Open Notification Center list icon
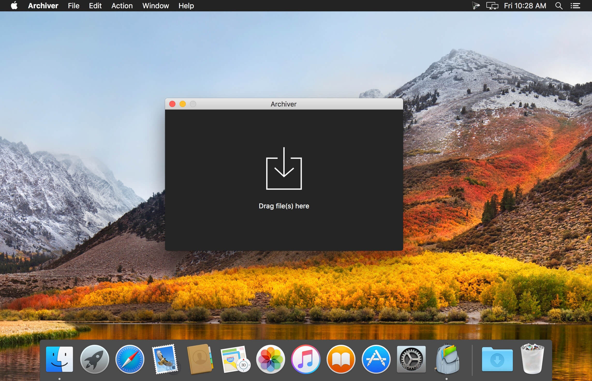 pyautogui.click(x=575, y=6)
